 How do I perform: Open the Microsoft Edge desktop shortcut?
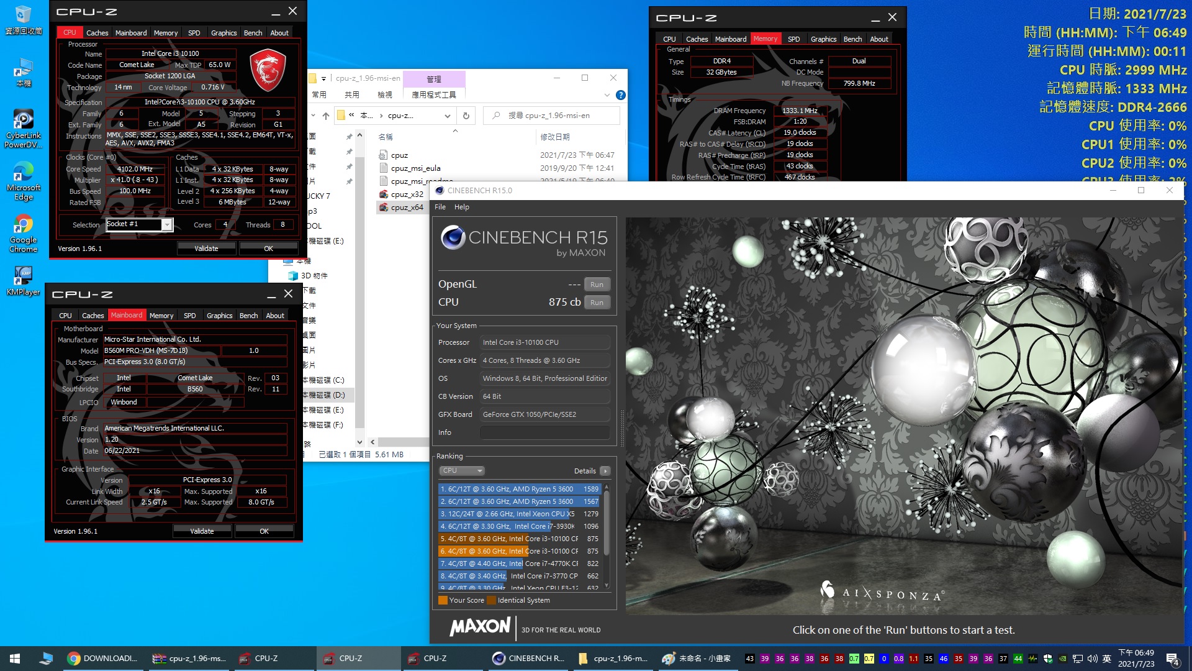click(x=24, y=181)
